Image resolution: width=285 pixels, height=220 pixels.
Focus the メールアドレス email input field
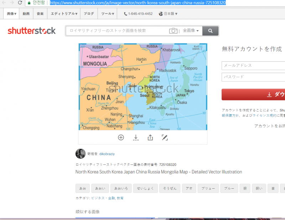[254, 66]
